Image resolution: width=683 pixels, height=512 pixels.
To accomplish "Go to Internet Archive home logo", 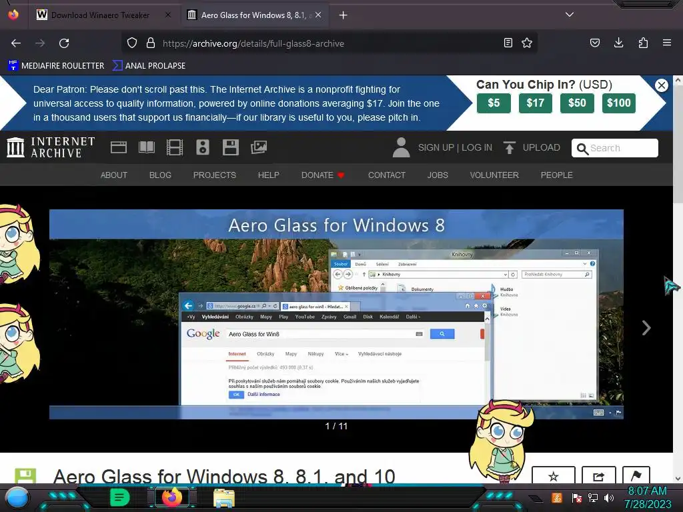I will pos(51,147).
